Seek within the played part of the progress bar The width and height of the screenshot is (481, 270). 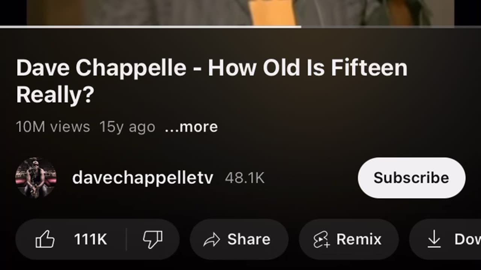[150, 27]
